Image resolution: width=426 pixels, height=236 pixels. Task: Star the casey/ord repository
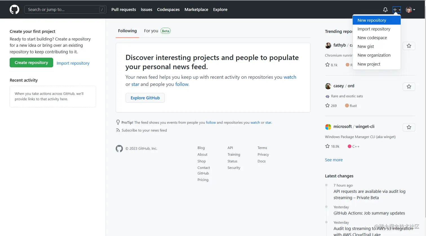tap(409, 87)
